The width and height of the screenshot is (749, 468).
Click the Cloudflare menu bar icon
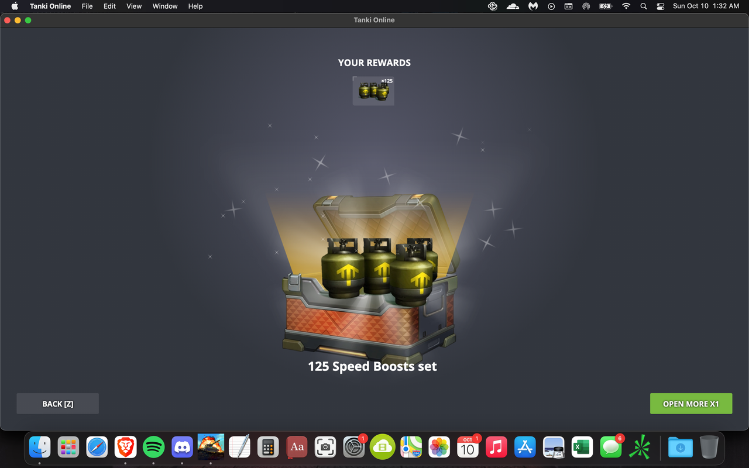tap(513, 6)
